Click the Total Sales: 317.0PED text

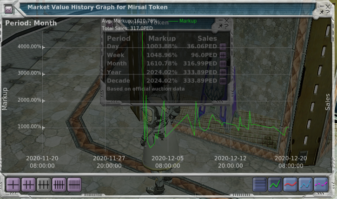point(127,28)
